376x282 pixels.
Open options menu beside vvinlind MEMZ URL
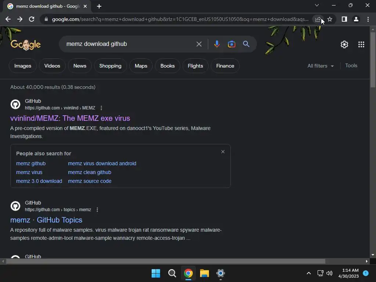pyautogui.click(x=101, y=108)
